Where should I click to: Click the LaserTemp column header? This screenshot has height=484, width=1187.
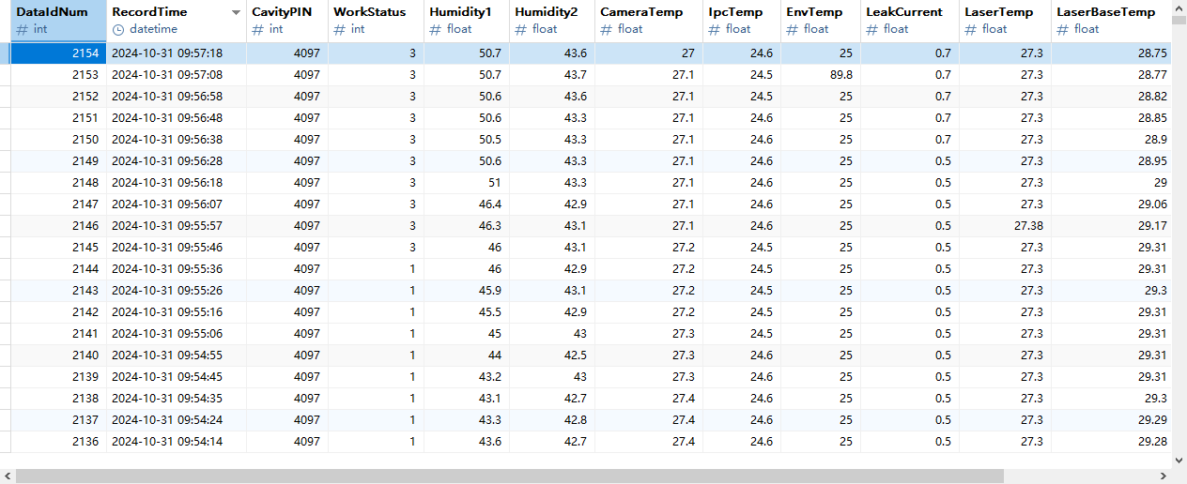[998, 12]
